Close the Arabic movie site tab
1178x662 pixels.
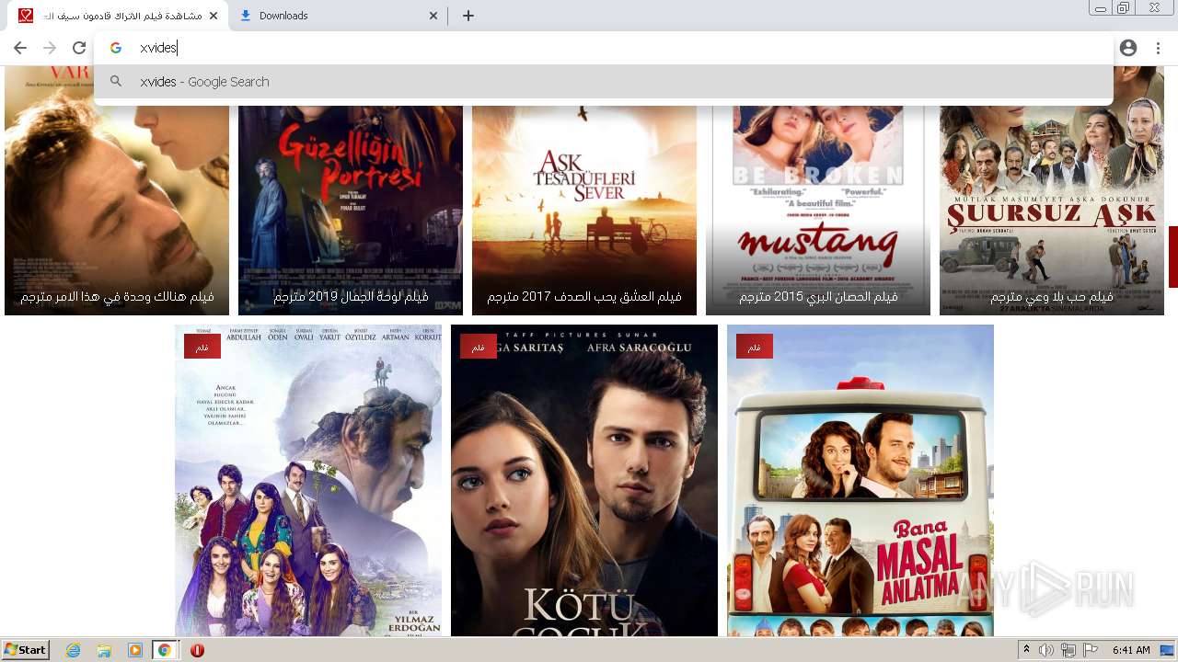pos(214,16)
